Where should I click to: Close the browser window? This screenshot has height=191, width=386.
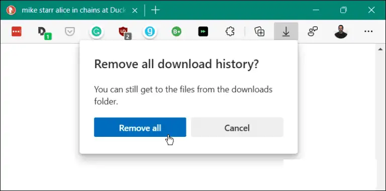tap(371, 10)
